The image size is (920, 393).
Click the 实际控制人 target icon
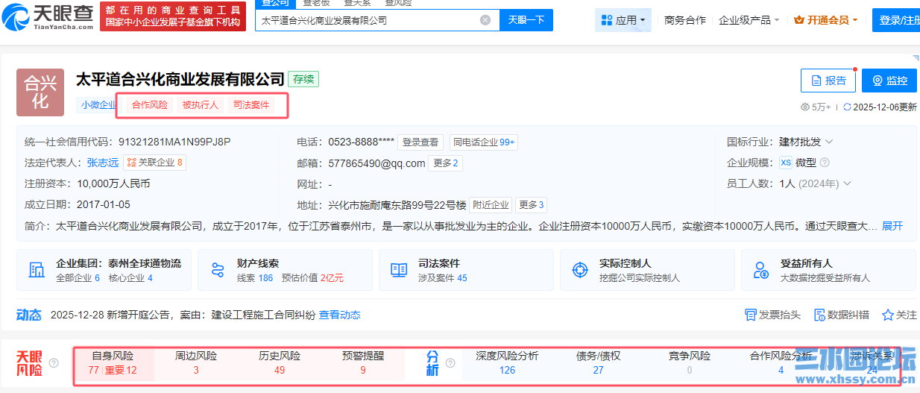(580, 270)
